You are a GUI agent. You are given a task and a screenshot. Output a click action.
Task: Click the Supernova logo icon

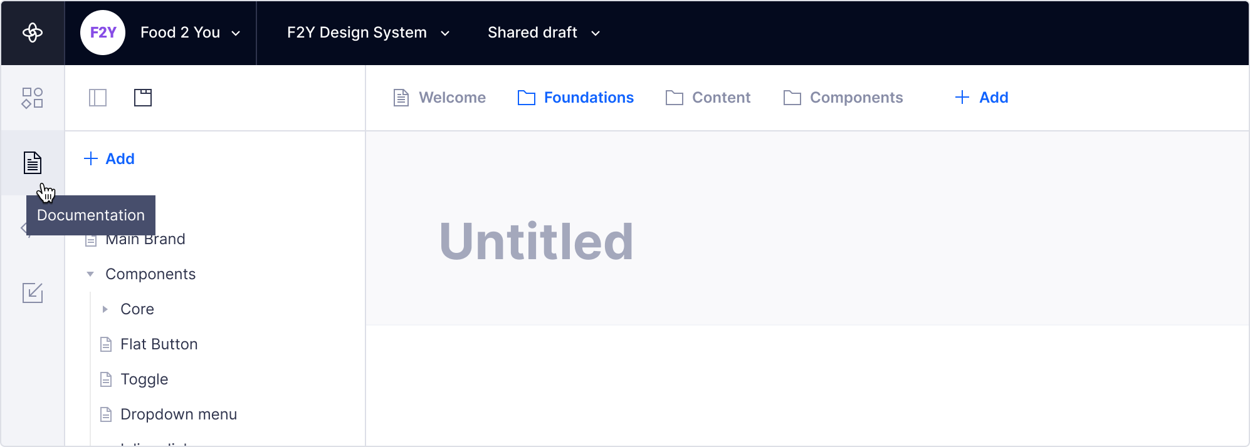click(x=33, y=33)
